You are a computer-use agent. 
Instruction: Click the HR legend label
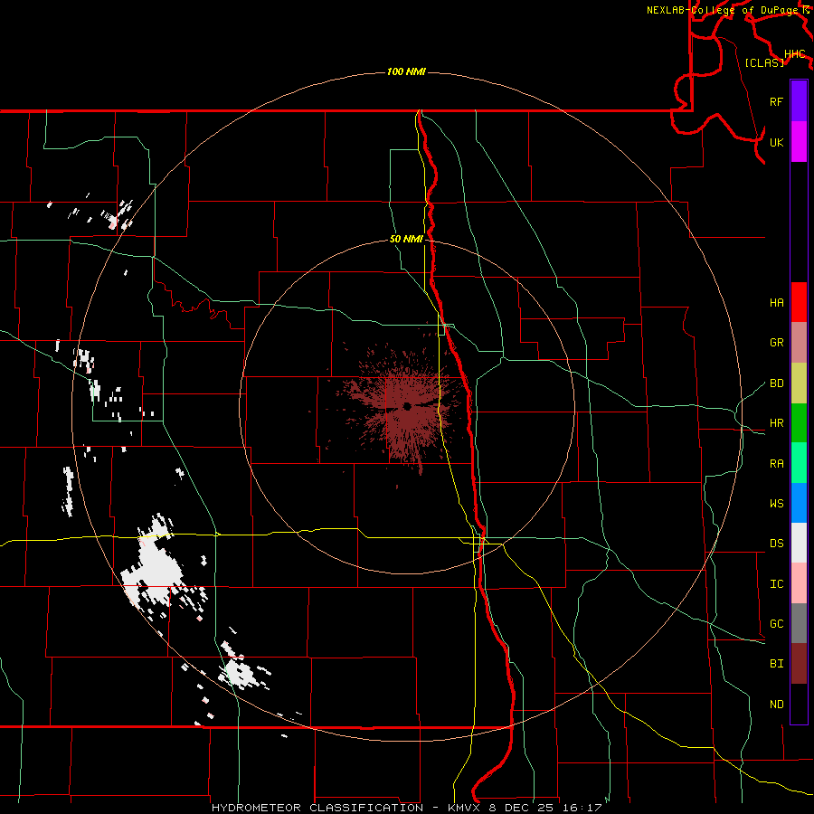777,423
